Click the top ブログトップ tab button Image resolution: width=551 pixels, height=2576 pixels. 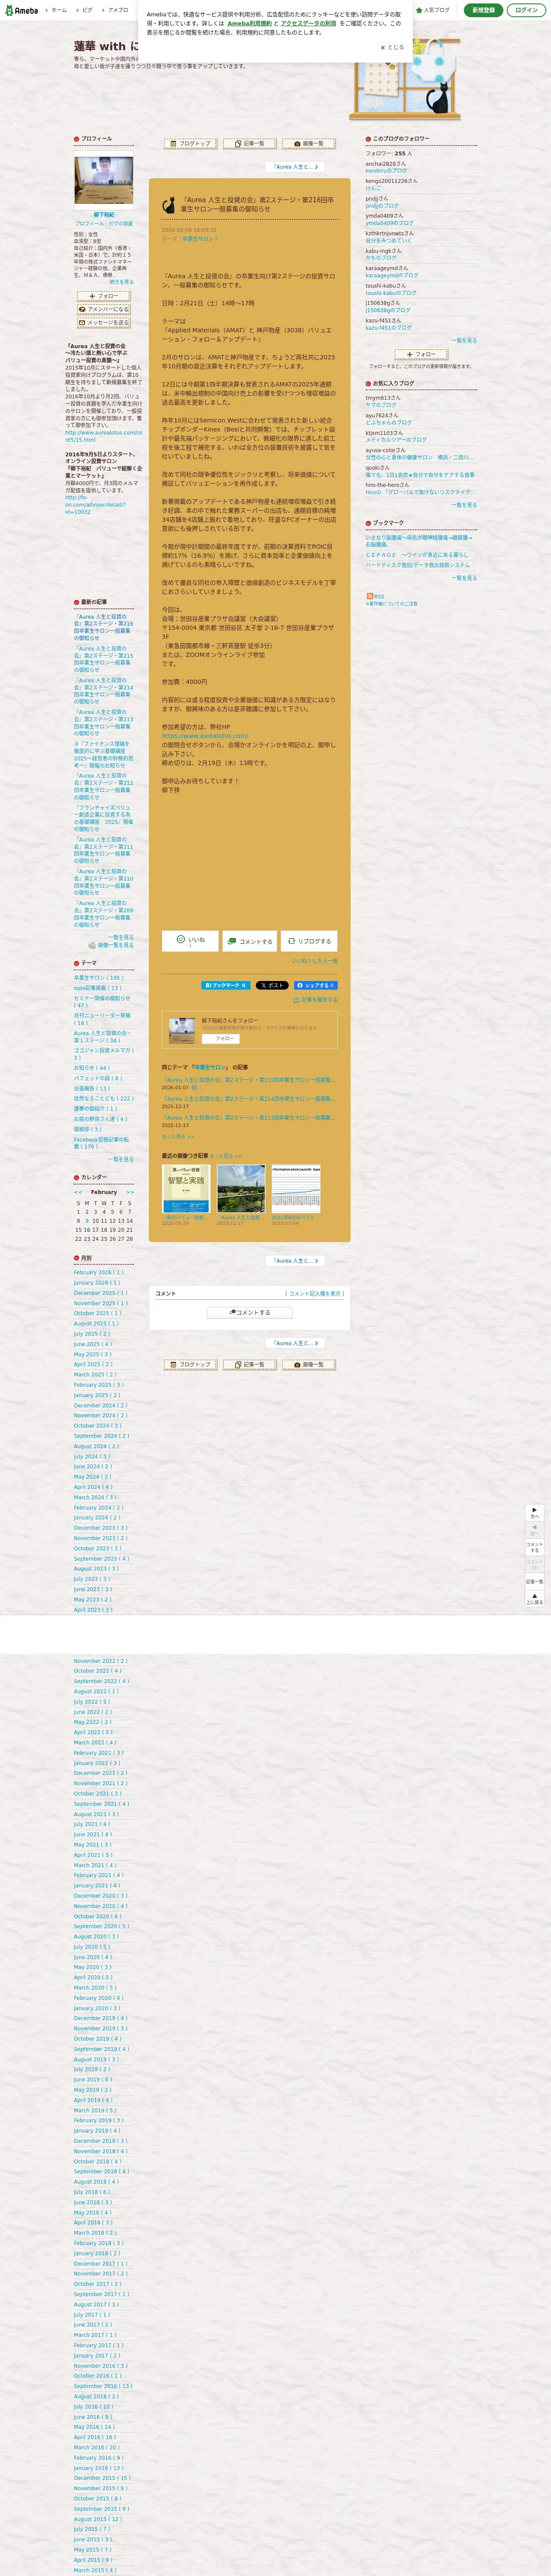tap(190, 144)
